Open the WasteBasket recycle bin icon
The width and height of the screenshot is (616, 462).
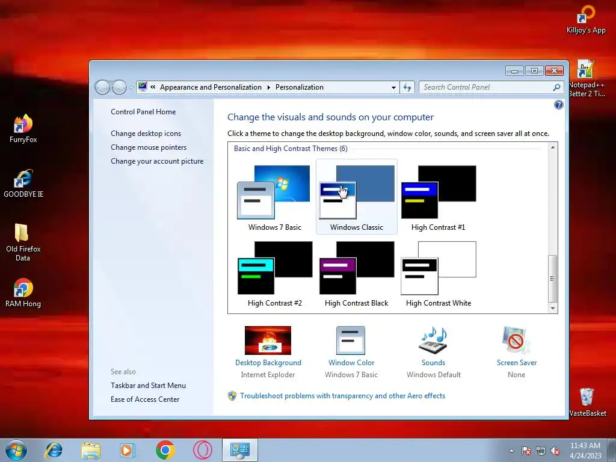tap(587, 402)
